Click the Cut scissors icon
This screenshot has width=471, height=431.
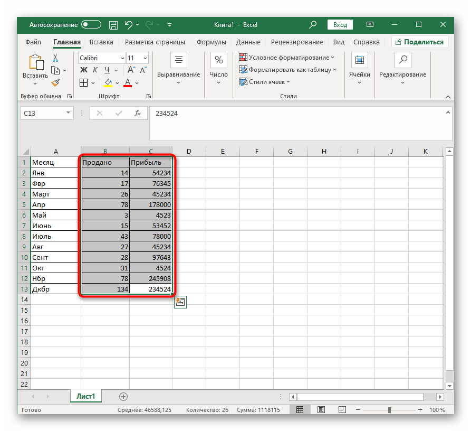[55, 58]
